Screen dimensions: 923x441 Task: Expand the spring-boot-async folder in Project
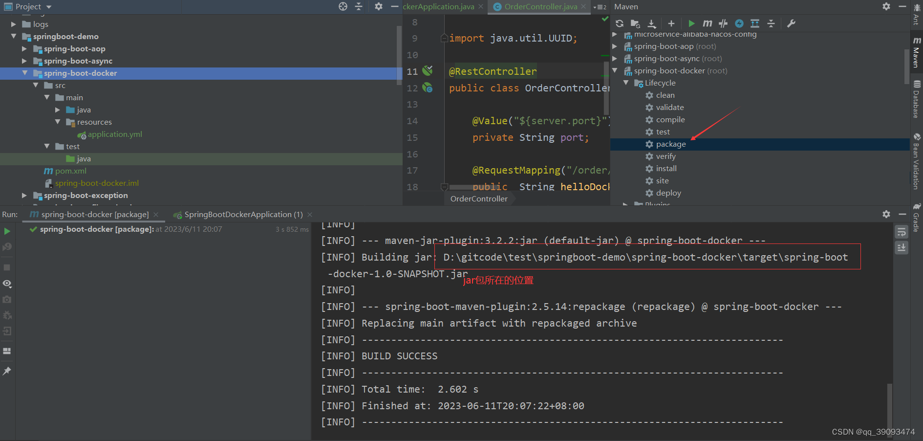pyautogui.click(x=24, y=61)
